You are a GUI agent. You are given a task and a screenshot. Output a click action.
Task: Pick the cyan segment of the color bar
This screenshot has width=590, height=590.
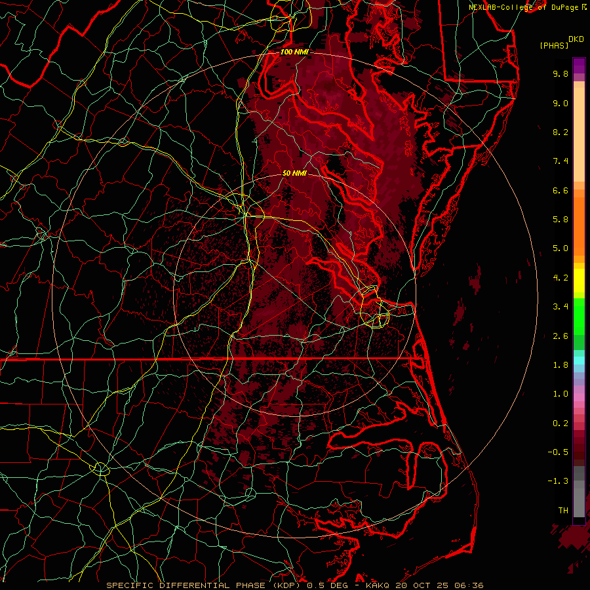tap(579, 361)
